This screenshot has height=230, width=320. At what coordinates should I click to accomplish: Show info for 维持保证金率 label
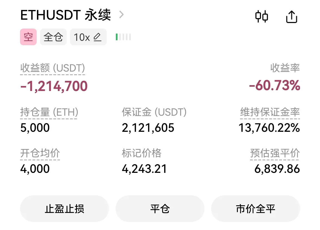[x=270, y=112]
